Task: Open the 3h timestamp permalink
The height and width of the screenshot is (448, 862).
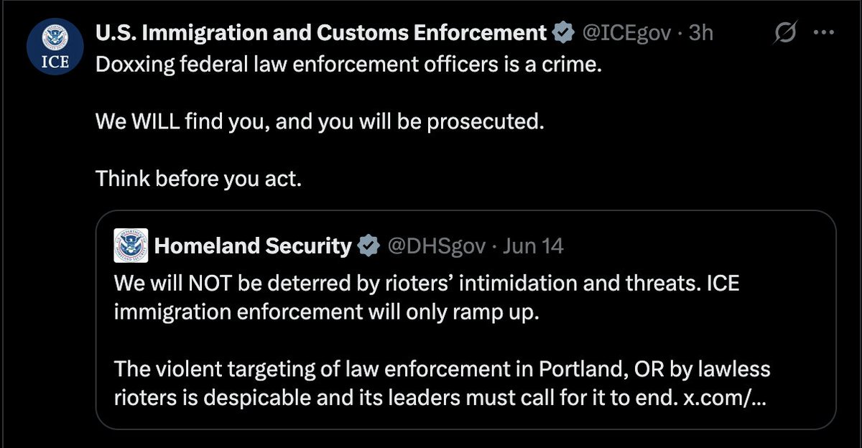Action: pos(701,33)
